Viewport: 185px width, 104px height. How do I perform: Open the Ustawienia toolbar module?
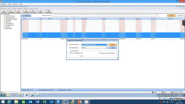48,12
